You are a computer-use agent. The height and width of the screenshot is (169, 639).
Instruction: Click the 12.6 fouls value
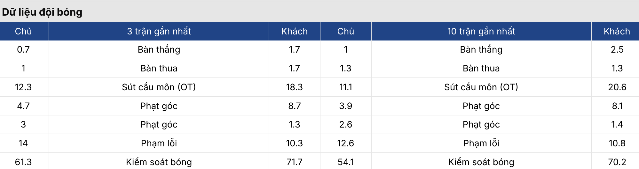[x=345, y=143]
